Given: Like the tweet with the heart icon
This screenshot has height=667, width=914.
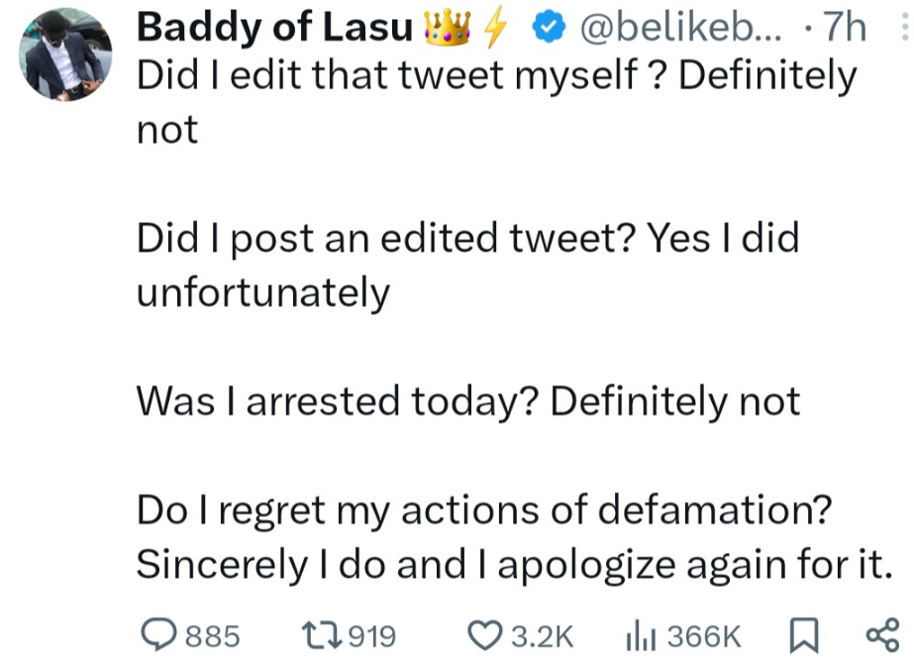Looking at the screenshot, I should click(x=485, y=634).
